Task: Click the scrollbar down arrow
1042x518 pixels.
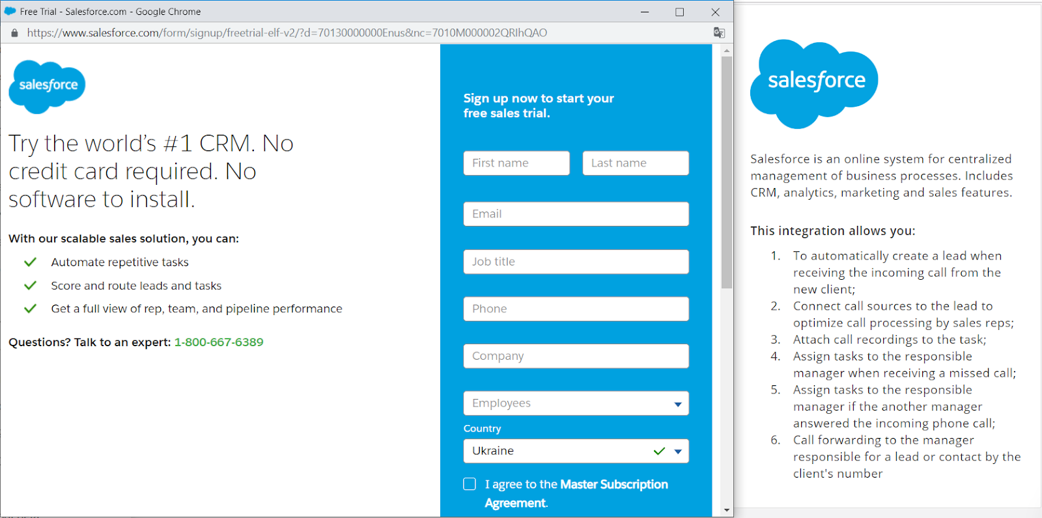Action: [x=727, y=511]
